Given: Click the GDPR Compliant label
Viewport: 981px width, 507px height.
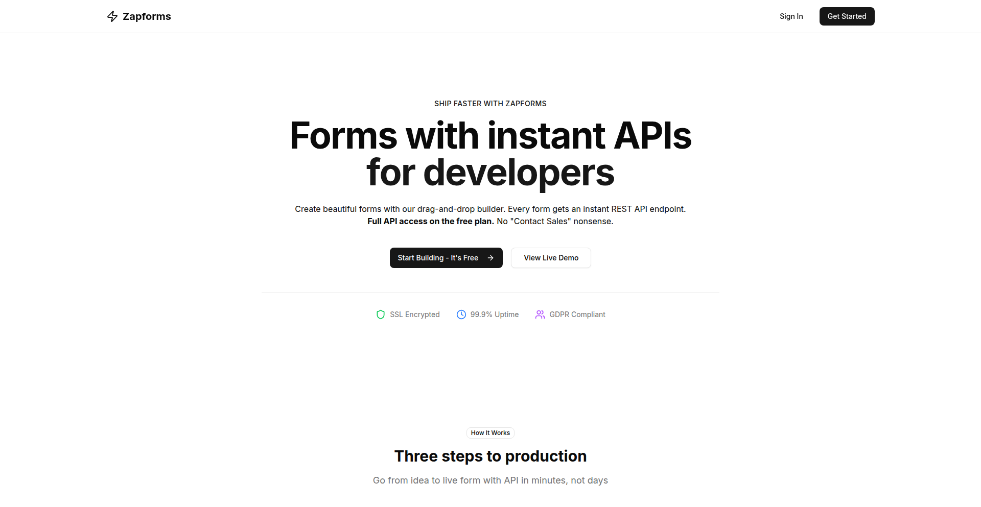Looking at the screenshot, I should 577,315.
